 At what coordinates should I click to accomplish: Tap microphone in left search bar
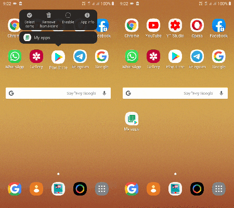105,93
